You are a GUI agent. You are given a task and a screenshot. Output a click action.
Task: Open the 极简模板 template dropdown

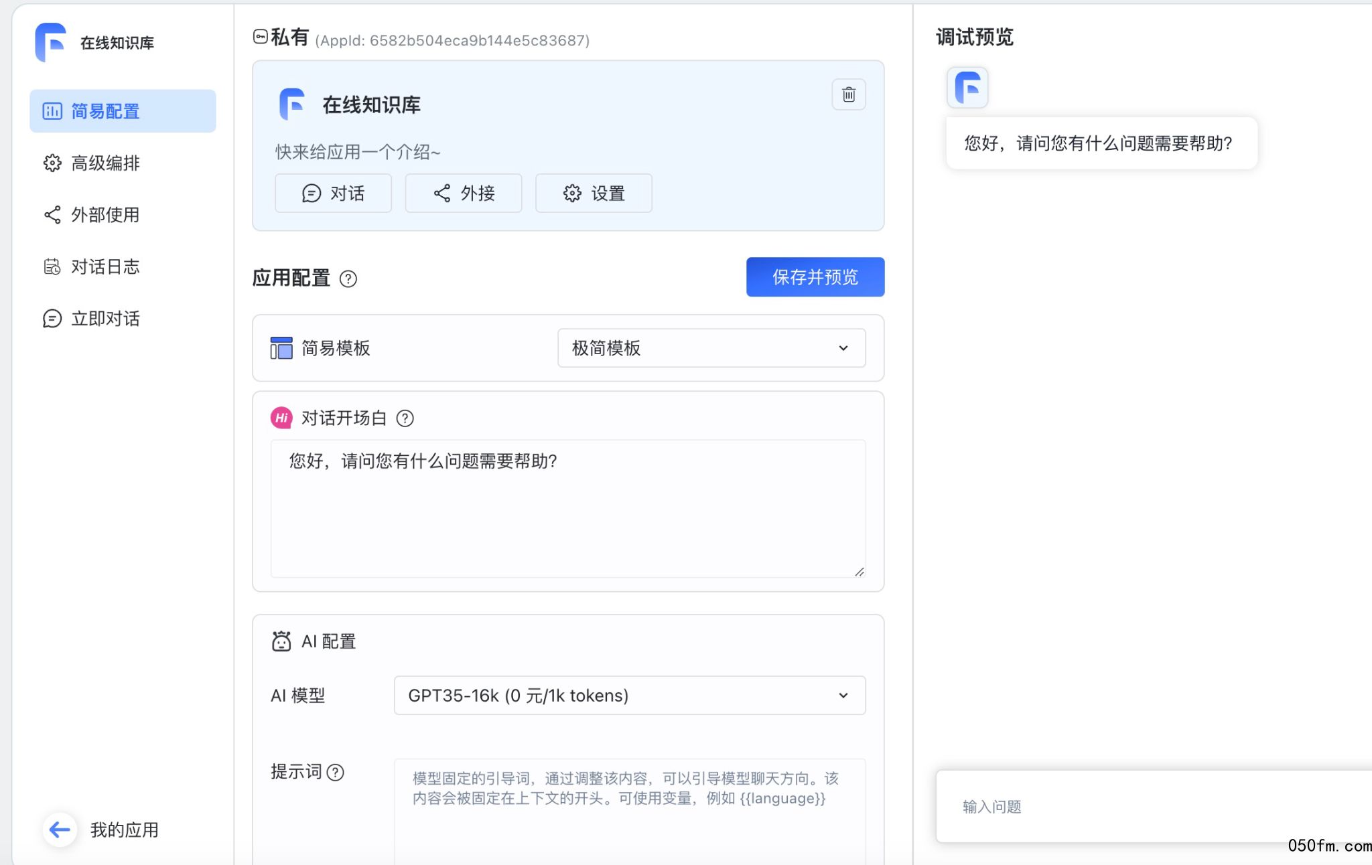[711, 348]
